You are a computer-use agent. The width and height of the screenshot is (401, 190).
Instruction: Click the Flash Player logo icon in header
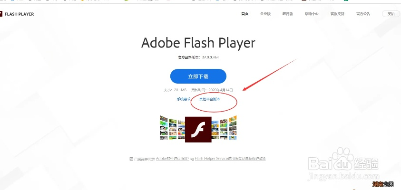pyautogui.click(x=1, y=14)
